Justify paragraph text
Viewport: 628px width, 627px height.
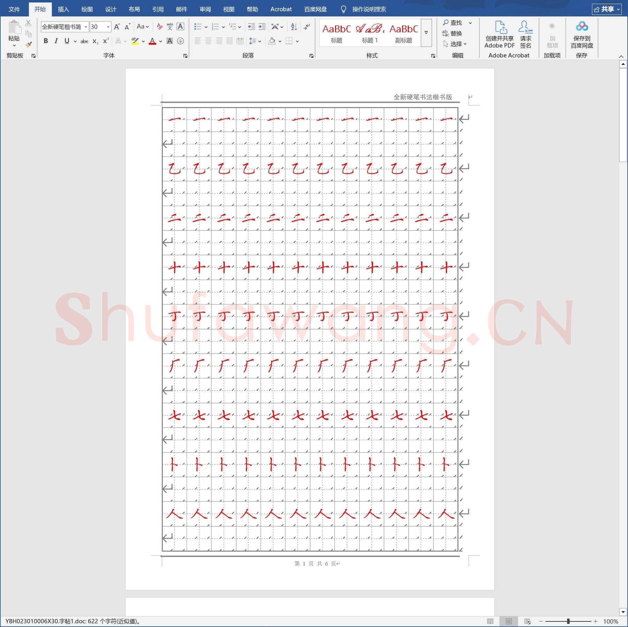point(230,41)
